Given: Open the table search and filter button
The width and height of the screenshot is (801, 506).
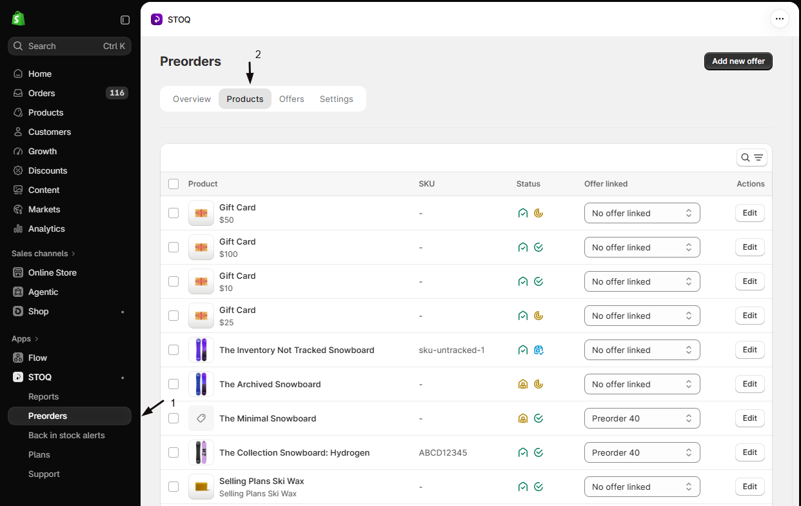Looking at the screenshot, I should point(752,157).
